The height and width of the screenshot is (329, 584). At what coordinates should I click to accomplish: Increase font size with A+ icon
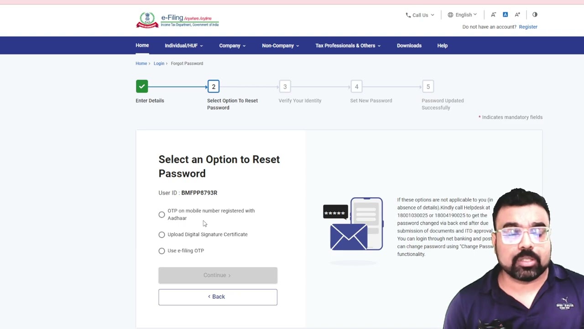(517, 15)
